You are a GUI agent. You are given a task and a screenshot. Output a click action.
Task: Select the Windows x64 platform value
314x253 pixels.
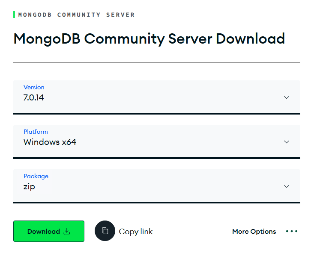click(x=50, y=142)
